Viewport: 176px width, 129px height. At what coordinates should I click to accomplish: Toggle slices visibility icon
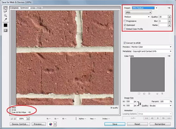tap(6, 31)
